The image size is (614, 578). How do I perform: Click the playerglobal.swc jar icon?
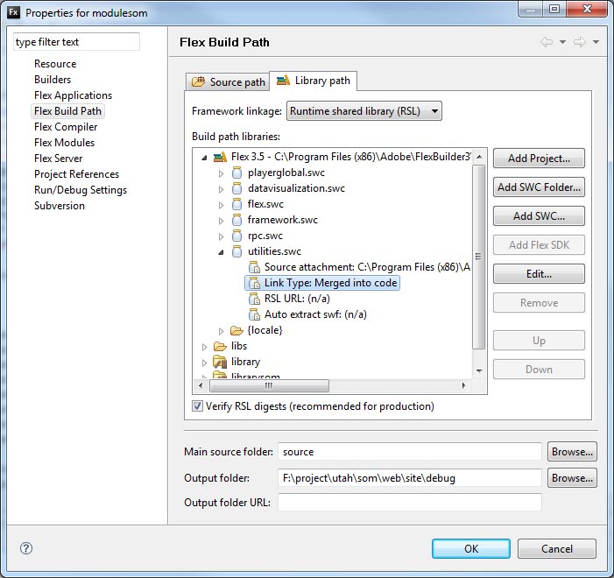[x=236, y=173]
